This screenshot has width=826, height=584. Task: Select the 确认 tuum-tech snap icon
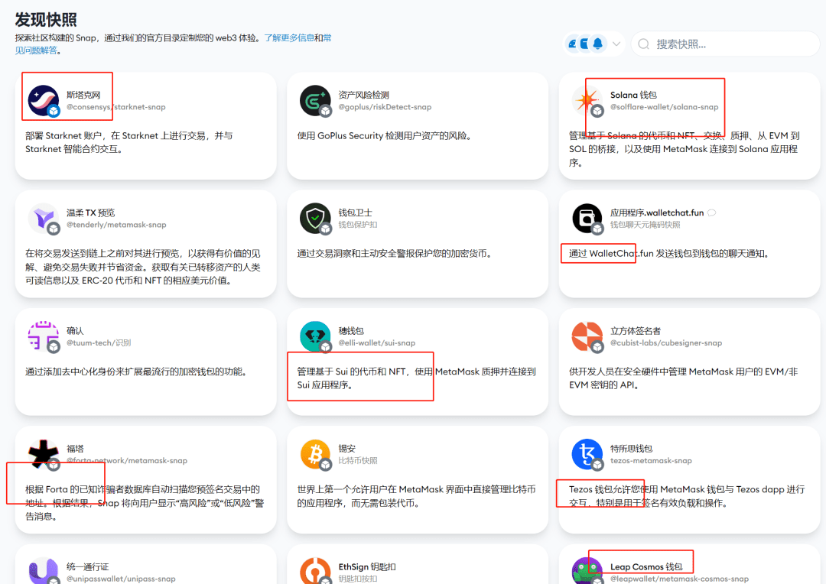point(44,336)
